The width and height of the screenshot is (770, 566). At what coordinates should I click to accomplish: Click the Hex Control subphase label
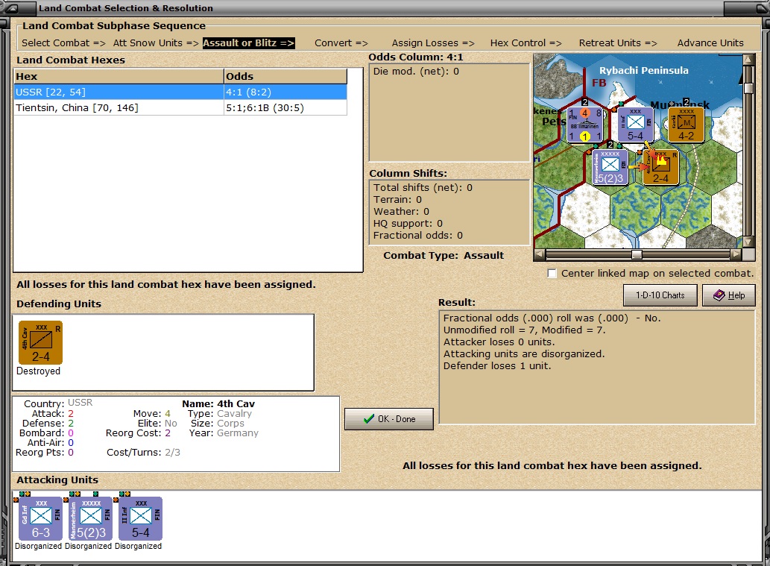click(x=526, y=43)
